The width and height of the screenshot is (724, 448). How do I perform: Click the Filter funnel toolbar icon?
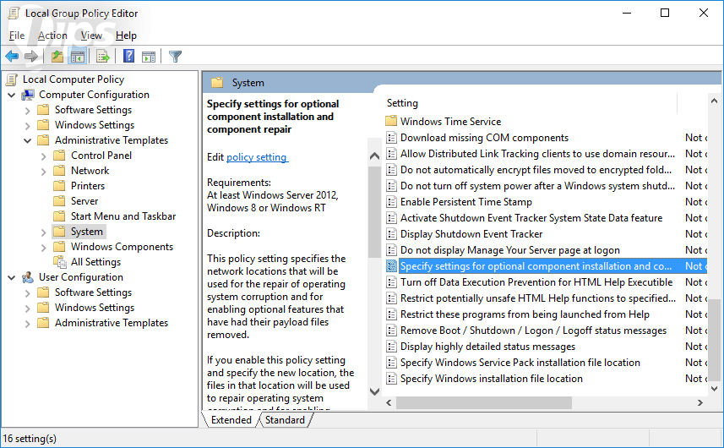pos(175,57)
